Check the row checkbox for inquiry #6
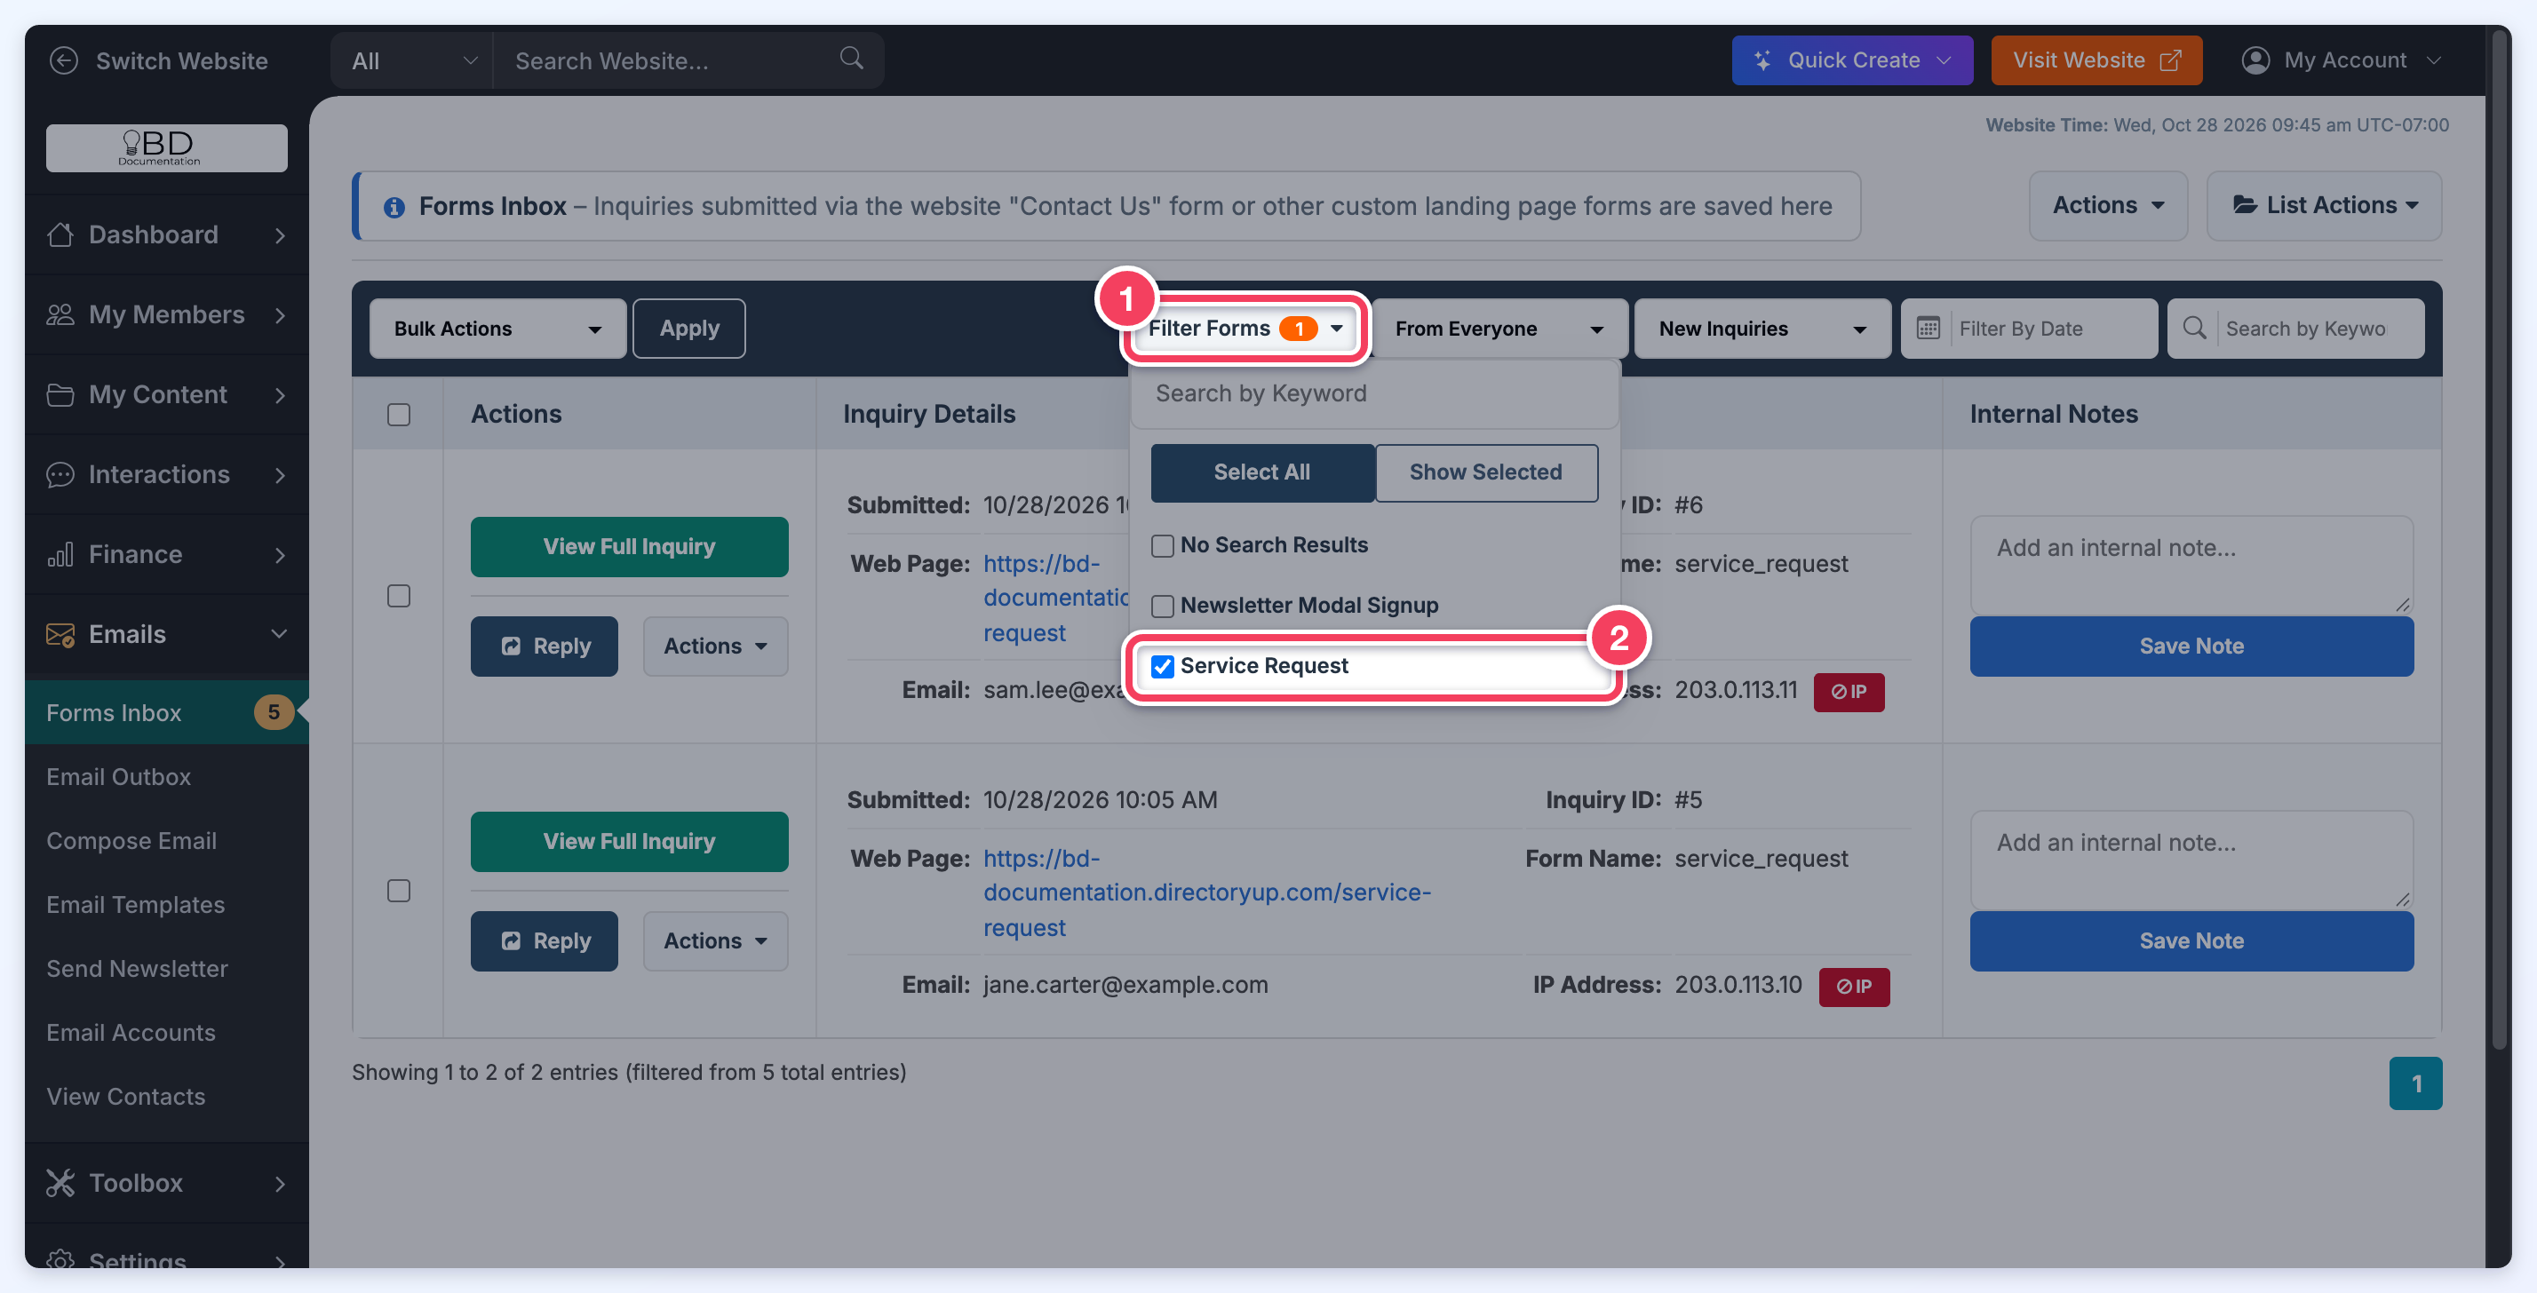Image resolution: width=2537 pixels, height=1293 pixels. pos(399,596)
